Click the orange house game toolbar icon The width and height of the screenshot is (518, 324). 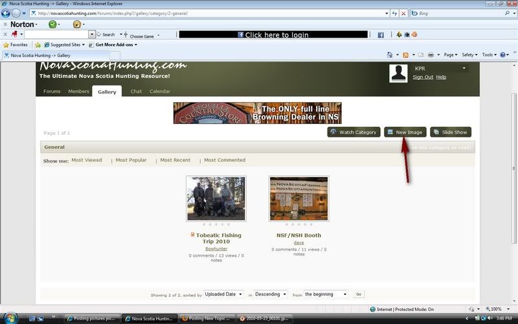[414, 34]
